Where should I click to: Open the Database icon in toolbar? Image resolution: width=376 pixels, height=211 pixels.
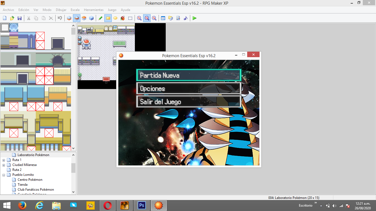pyautogui.click(x=163, y=18)
